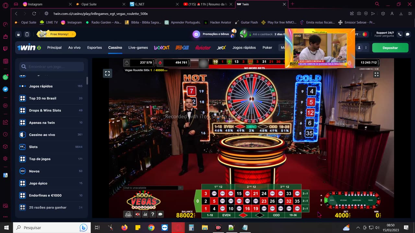Place a bet on ODD
The height and width of the screenshot is (233, 415).
pos(276,215)
